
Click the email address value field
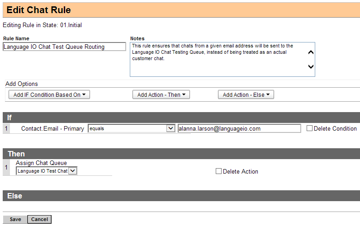point(239,128)
